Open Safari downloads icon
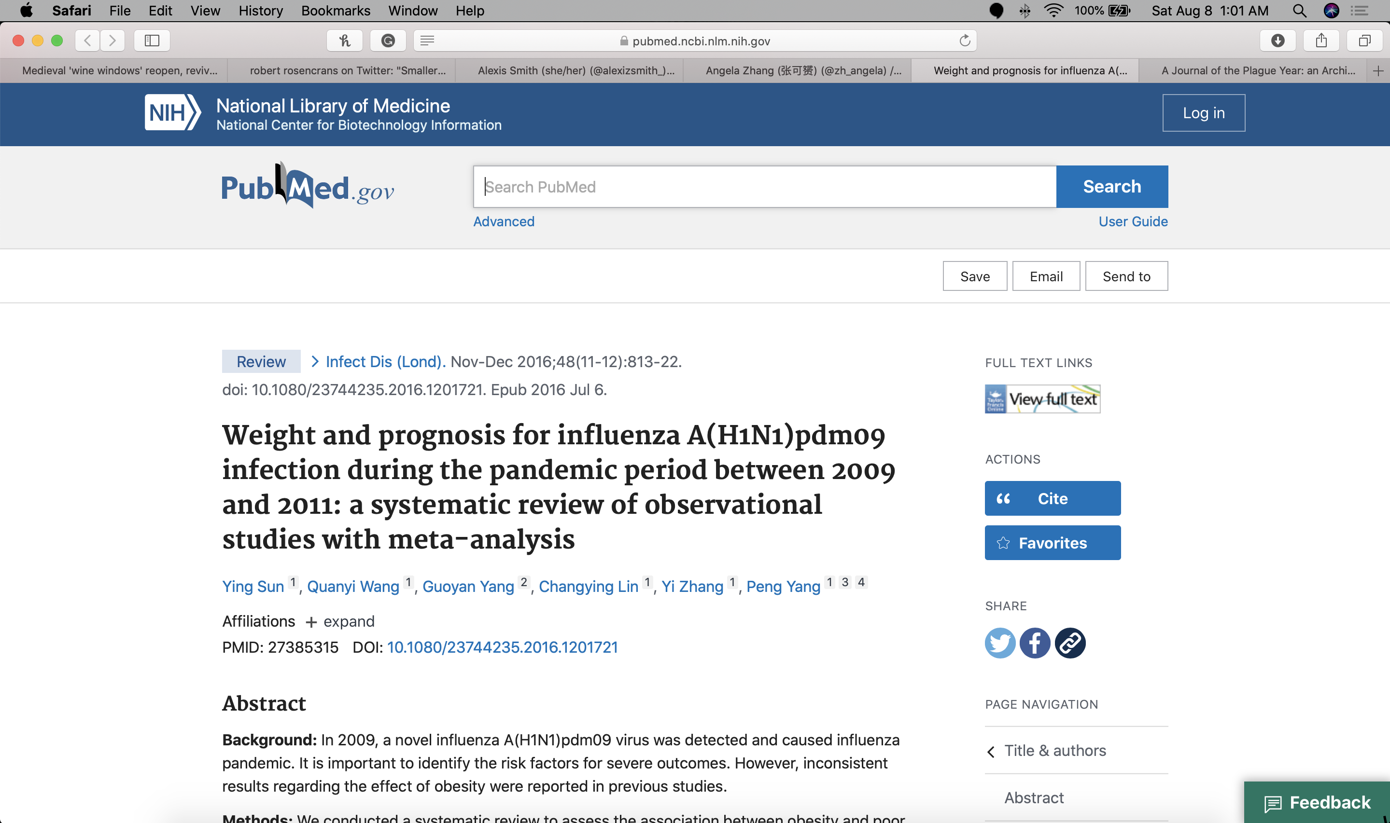This screenshot has width=1390, height=823. [1278, 41]
